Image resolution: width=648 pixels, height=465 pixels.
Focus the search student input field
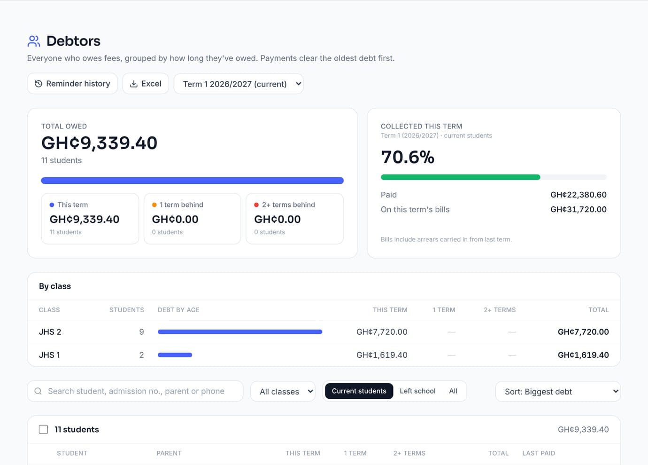click(x=135, y=391)
